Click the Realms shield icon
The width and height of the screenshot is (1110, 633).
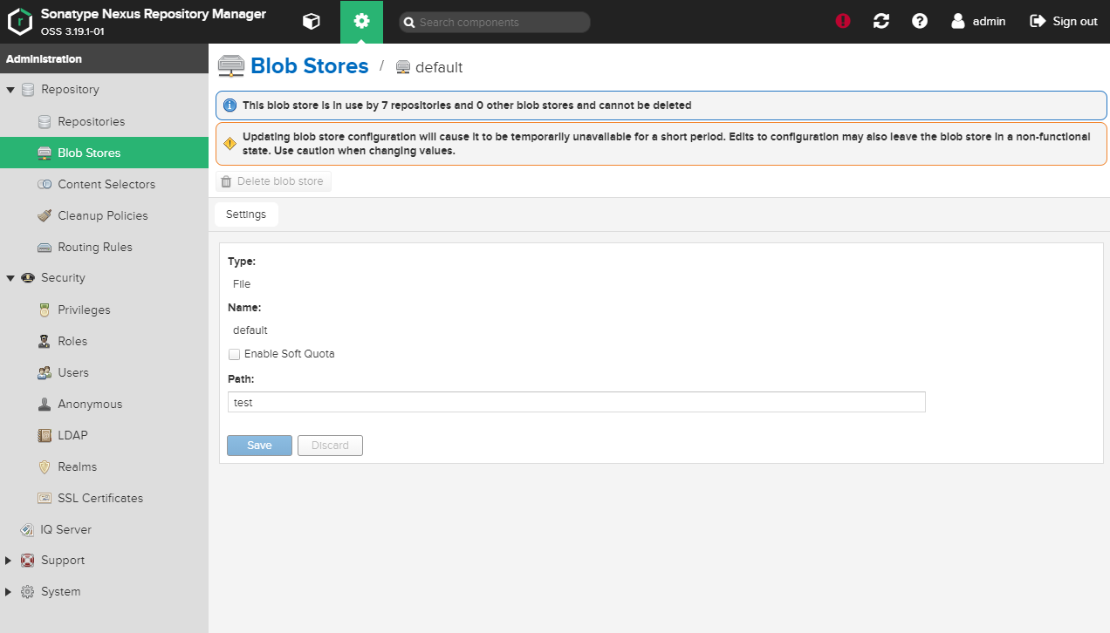point(45,467)
